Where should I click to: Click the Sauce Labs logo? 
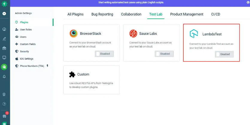pos(133,33)
